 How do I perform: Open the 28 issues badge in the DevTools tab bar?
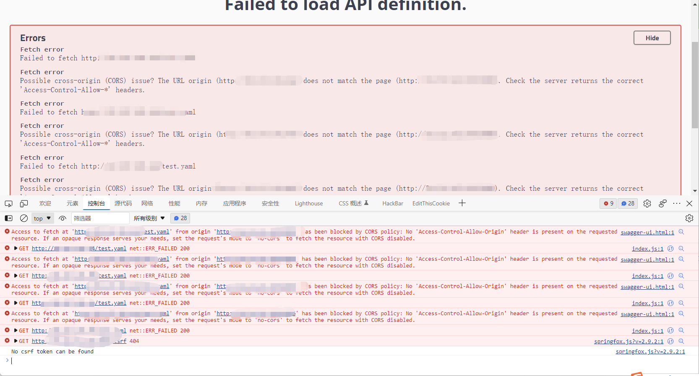(x=628, y=203)
